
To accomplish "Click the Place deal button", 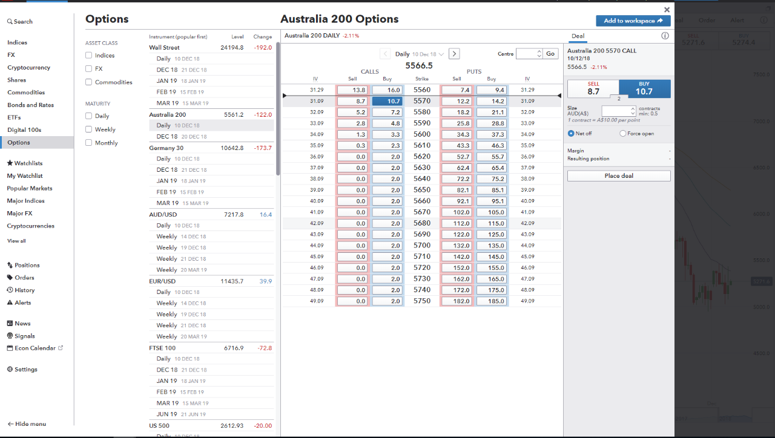I will click(x=619, y=176).
